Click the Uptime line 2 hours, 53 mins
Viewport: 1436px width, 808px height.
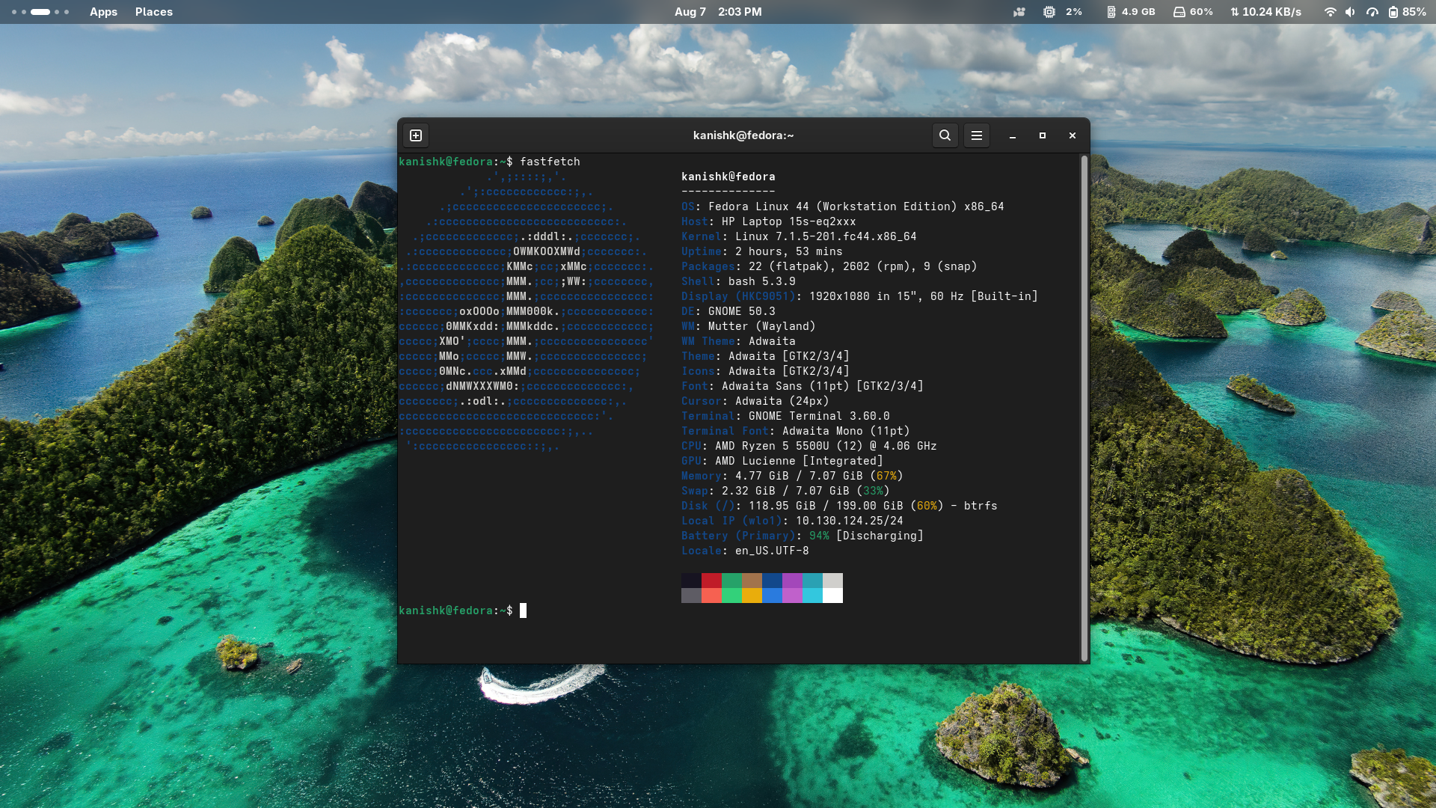pos(762,251)
